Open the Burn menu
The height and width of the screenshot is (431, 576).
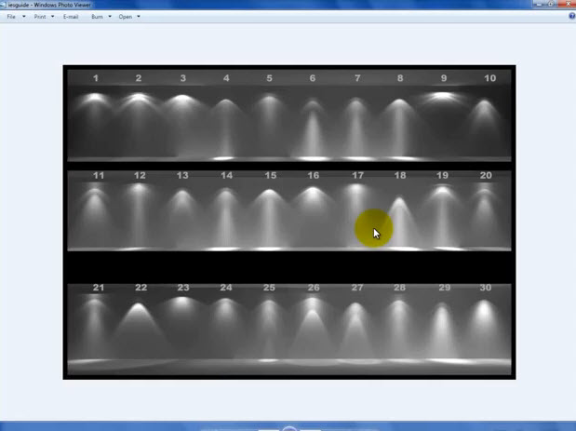click(97, 17)
